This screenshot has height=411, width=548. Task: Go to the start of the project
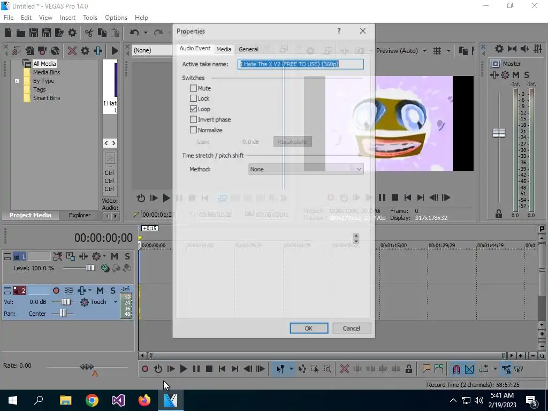point(222,369)
